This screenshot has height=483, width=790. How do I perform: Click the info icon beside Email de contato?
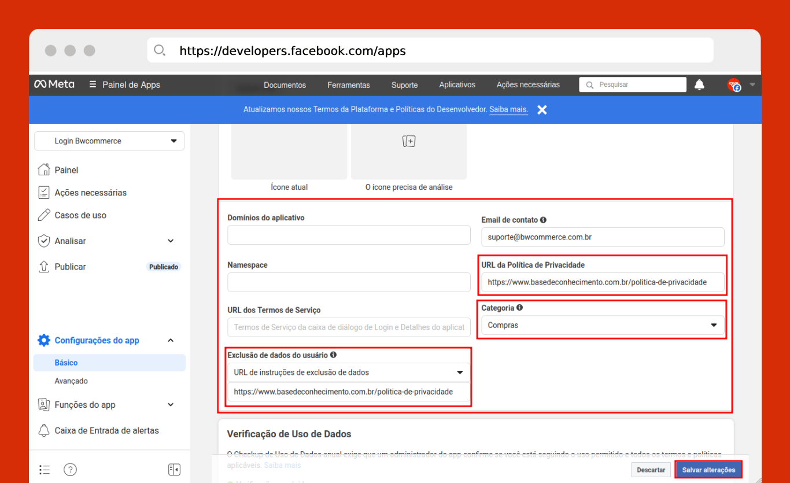[x=543, y=220]
